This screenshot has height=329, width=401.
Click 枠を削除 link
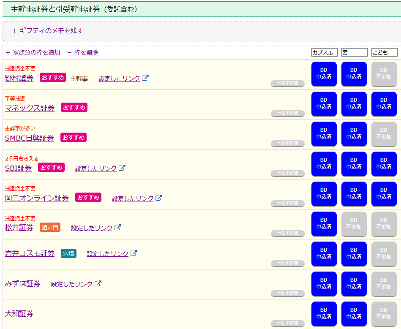(83, 52)
